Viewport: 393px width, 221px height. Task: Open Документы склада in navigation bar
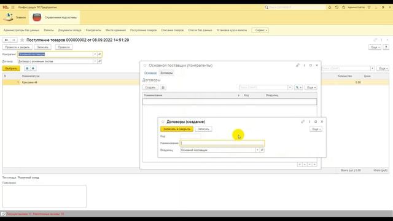point(69,30)
